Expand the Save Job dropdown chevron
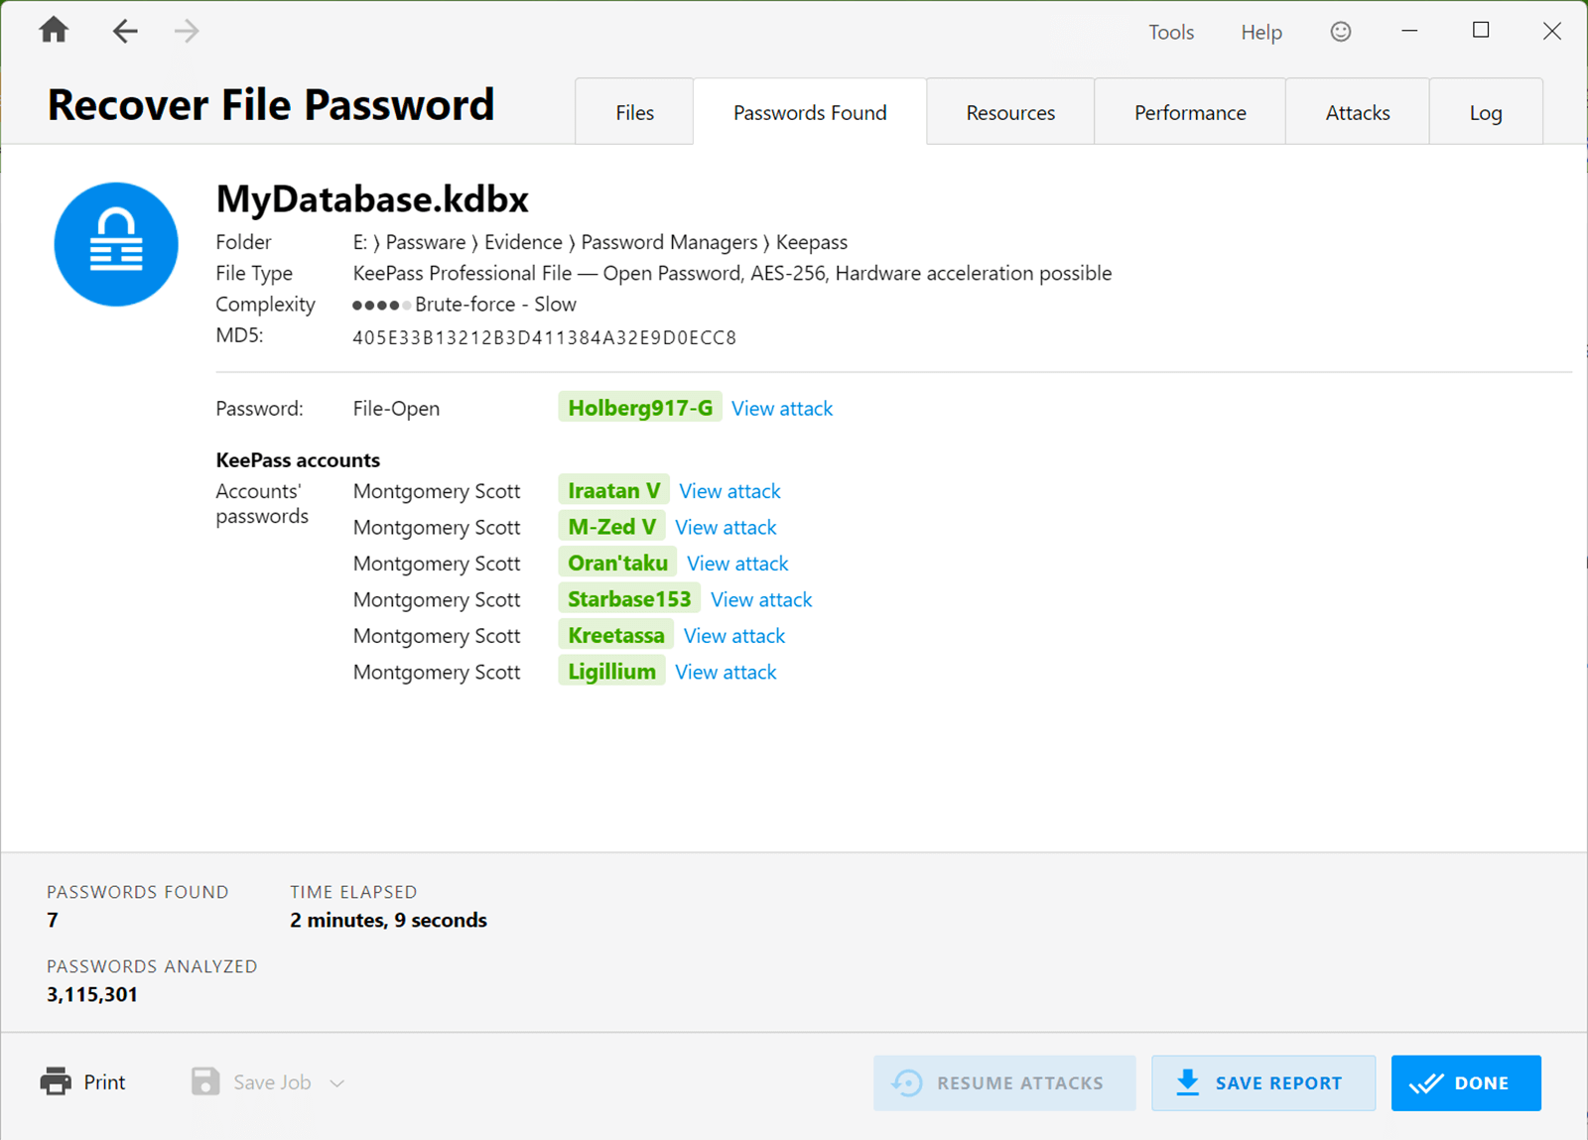The image size is (1588, 1140). tap(337, 1082)
